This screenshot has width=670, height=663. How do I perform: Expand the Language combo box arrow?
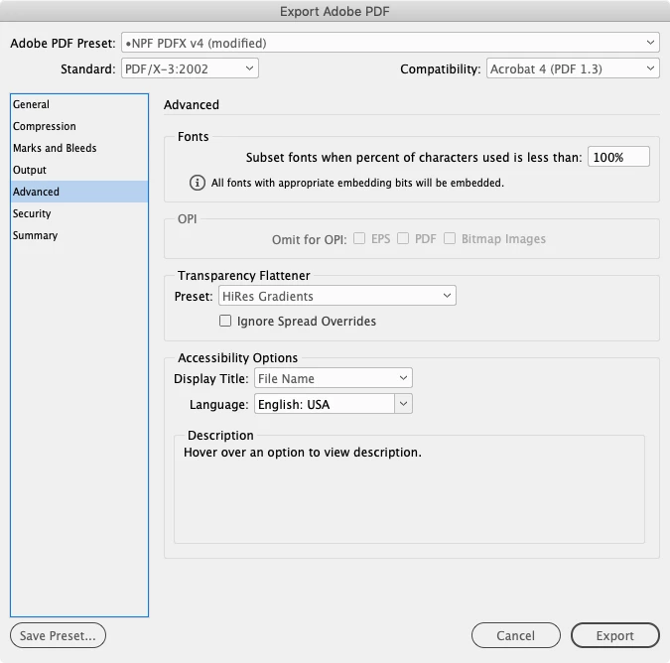(403, 404)
